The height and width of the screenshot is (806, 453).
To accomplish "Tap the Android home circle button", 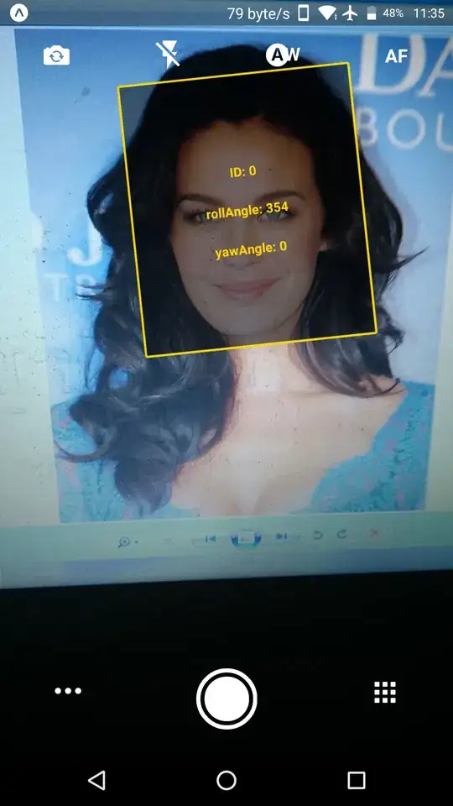I will click(x=226, y=780).
